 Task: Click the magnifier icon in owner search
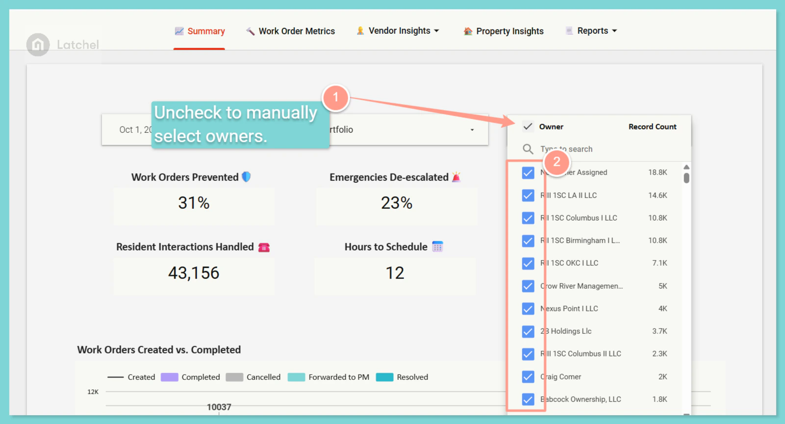click(528, 149)
